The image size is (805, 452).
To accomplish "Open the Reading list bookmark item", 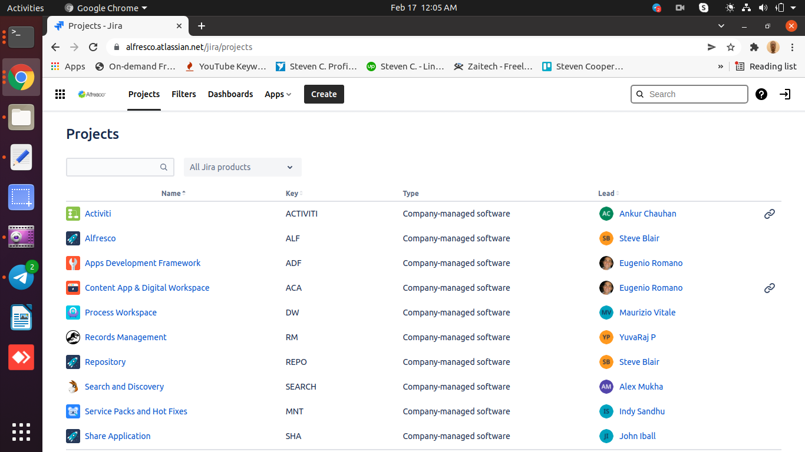I will (x=766, y=67).
